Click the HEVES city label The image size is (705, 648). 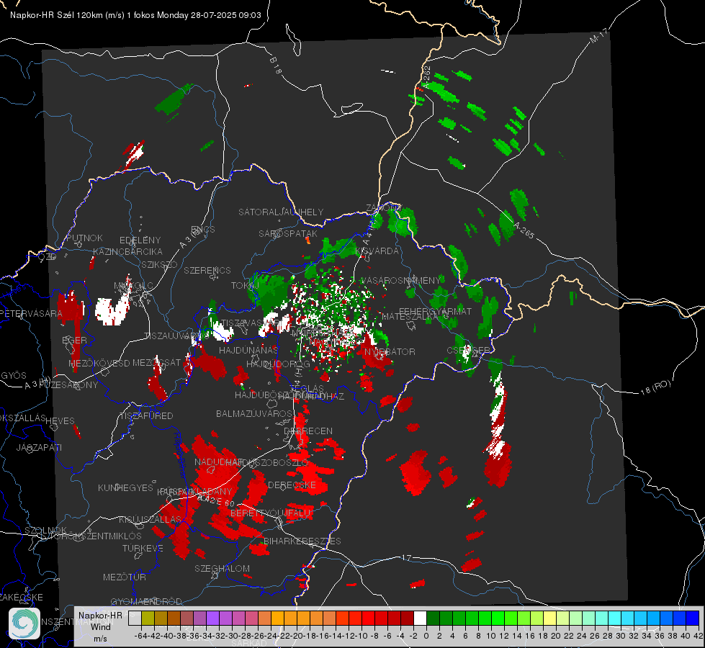click(60, 420)
